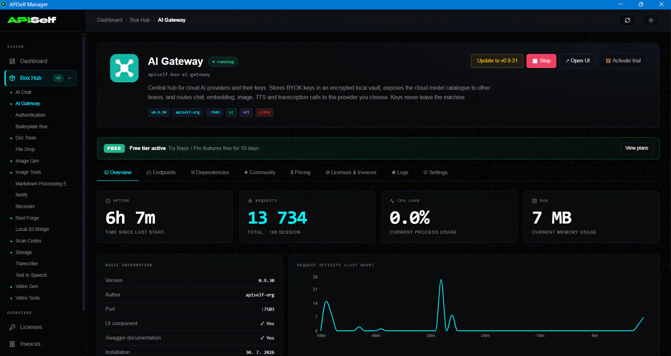
Task: Click the FREE tier badge
Action: [114, 148]
